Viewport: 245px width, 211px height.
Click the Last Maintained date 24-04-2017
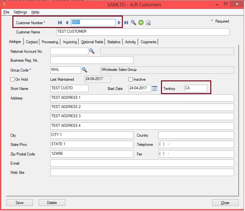[x=97, y=79]
